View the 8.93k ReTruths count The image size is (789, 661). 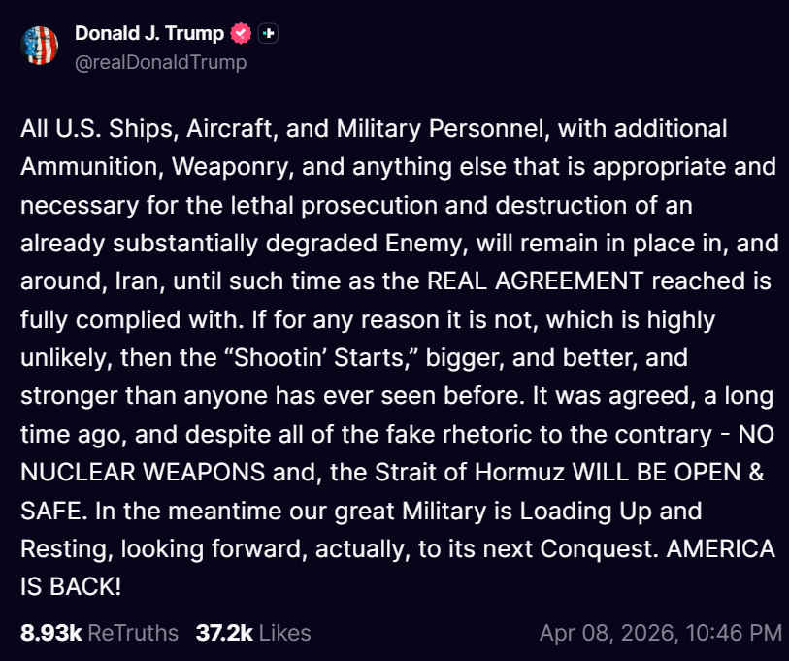tap(51, 633)
